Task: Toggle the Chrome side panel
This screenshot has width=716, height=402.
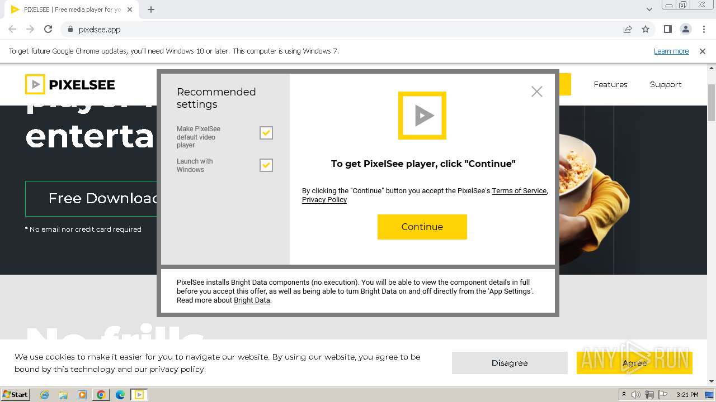Action: click(668, 30)
